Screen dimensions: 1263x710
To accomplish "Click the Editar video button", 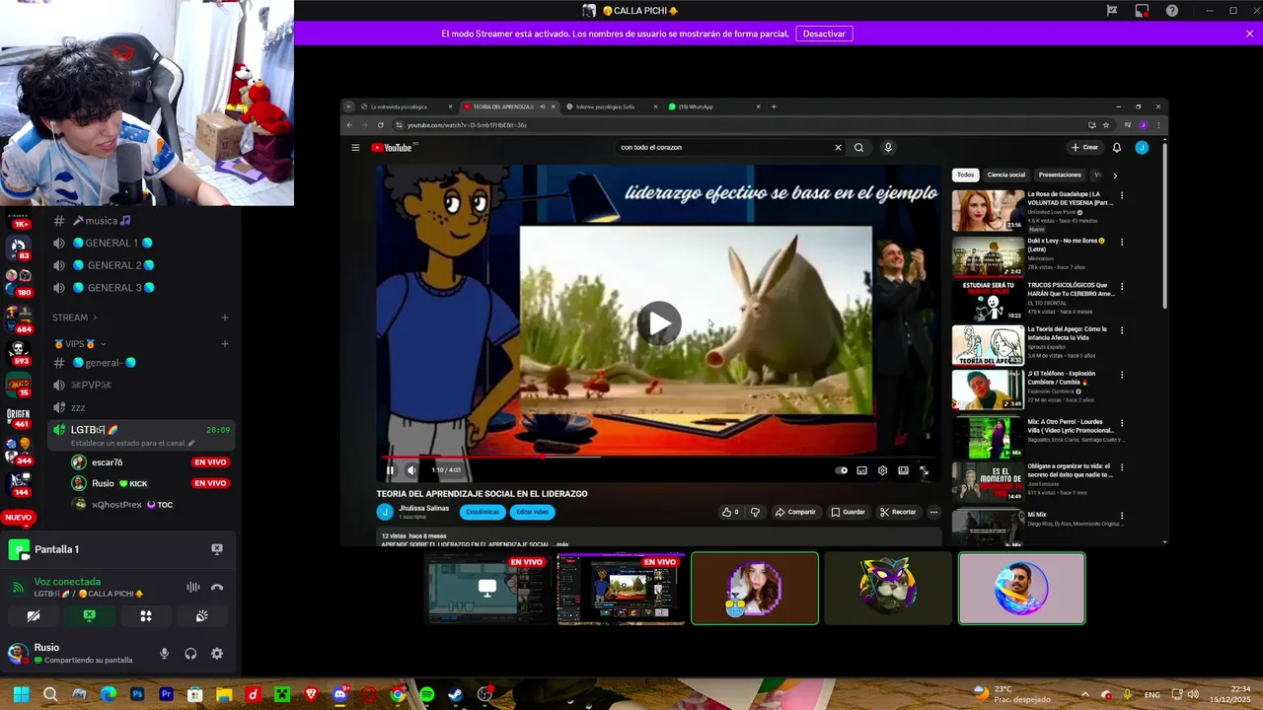I will (x=532, y=512).
